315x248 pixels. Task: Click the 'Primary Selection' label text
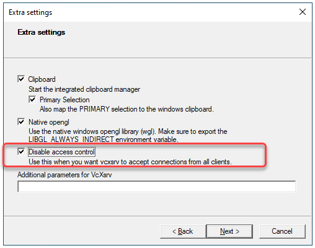pos(64,100)
